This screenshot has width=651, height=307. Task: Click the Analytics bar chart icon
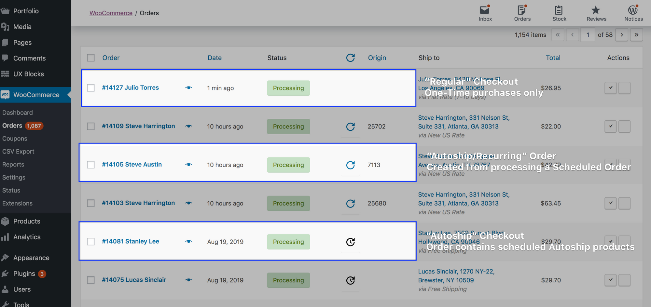5,237
